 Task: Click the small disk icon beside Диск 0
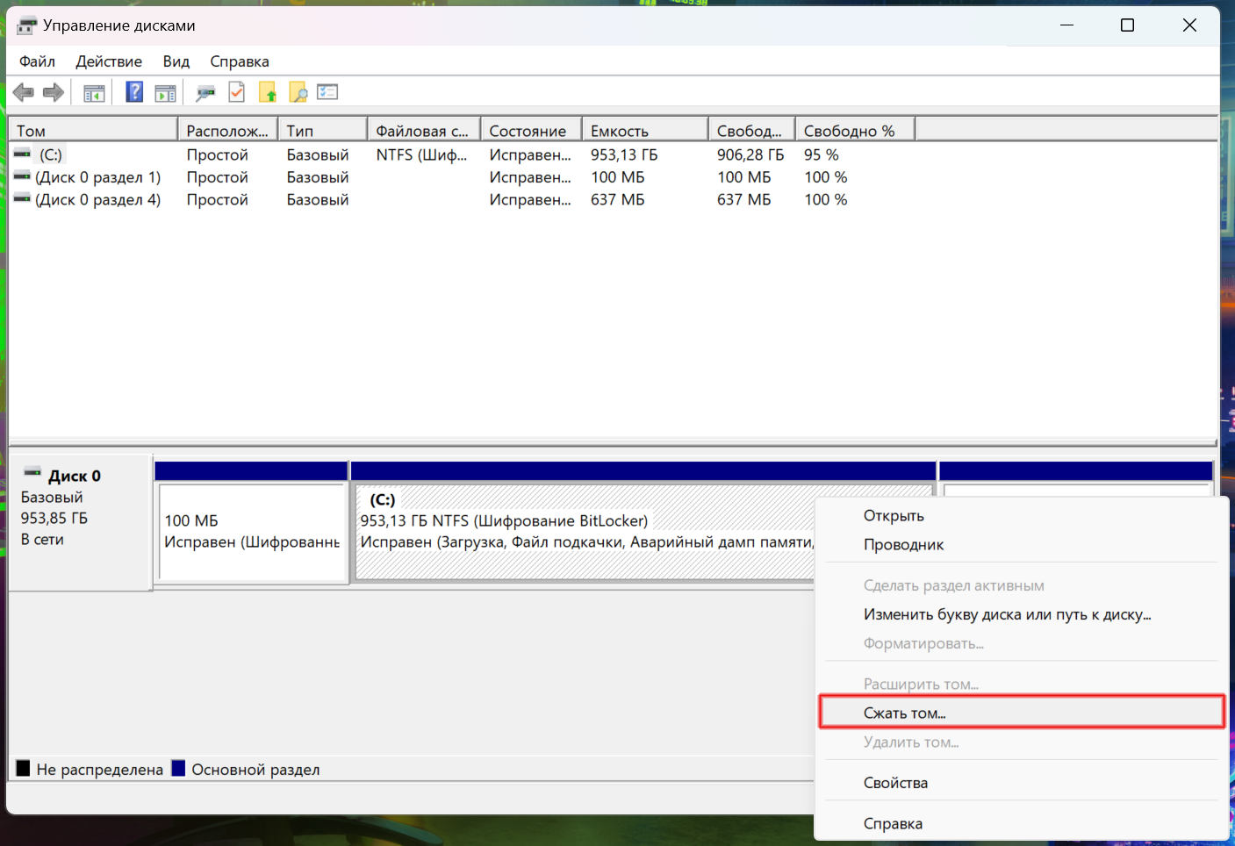click(x=32, y=474)
